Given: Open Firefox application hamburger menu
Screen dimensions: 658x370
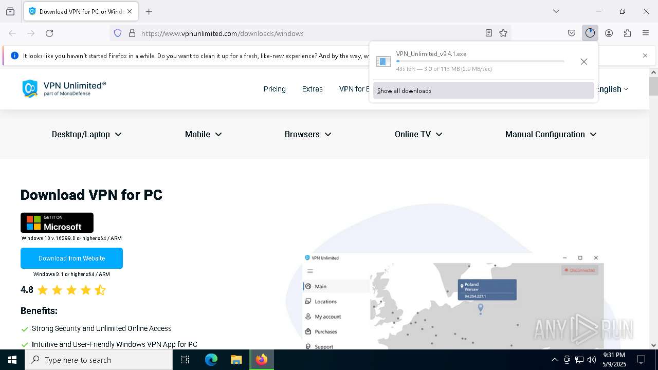Looking at the screenshot, I should point(646,33).
